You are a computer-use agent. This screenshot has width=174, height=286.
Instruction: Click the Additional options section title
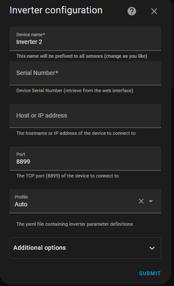[40, 248]
